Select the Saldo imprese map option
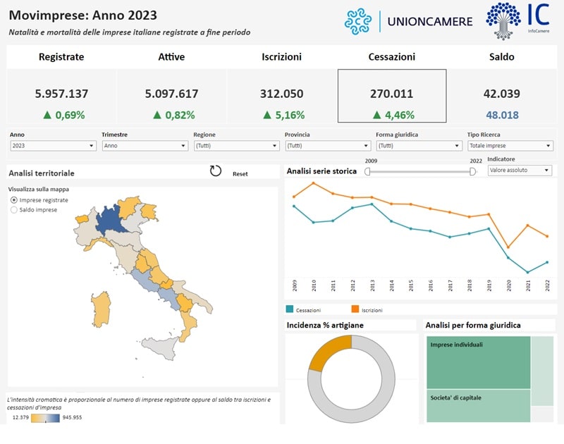564x444 pixels. (x=13, y=209)
